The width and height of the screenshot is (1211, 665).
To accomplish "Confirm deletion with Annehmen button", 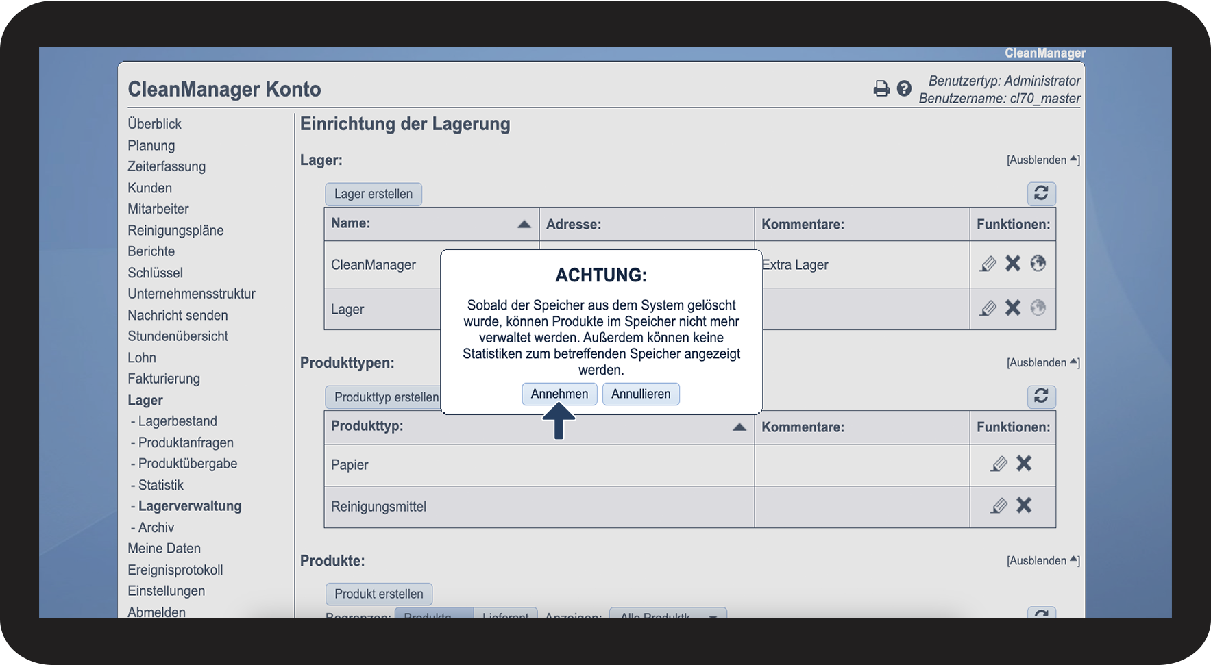I will 559,394.
